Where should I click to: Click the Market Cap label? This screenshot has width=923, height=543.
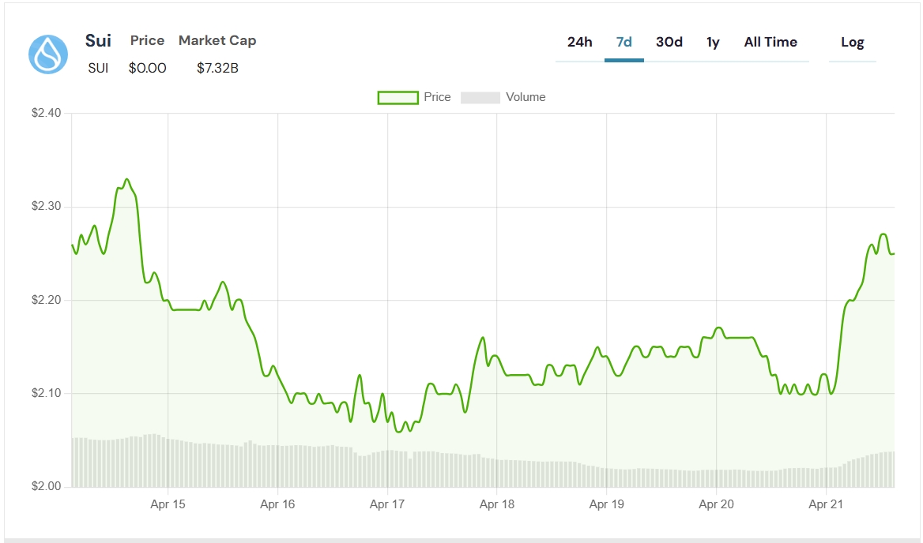(x=217, y=40)
